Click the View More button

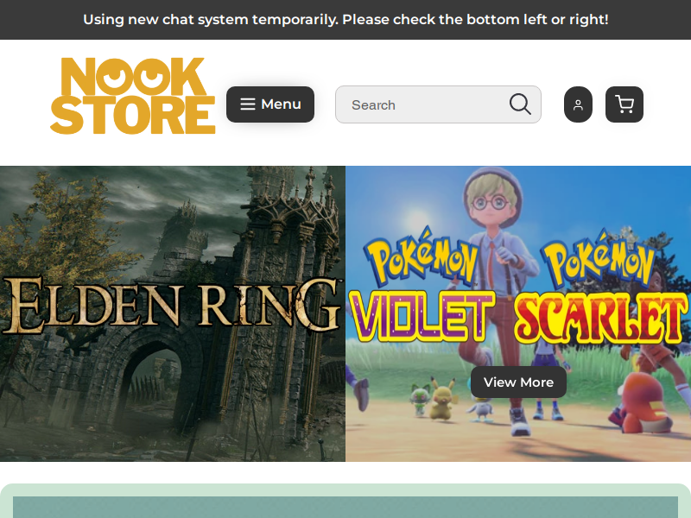pos(518,382)
